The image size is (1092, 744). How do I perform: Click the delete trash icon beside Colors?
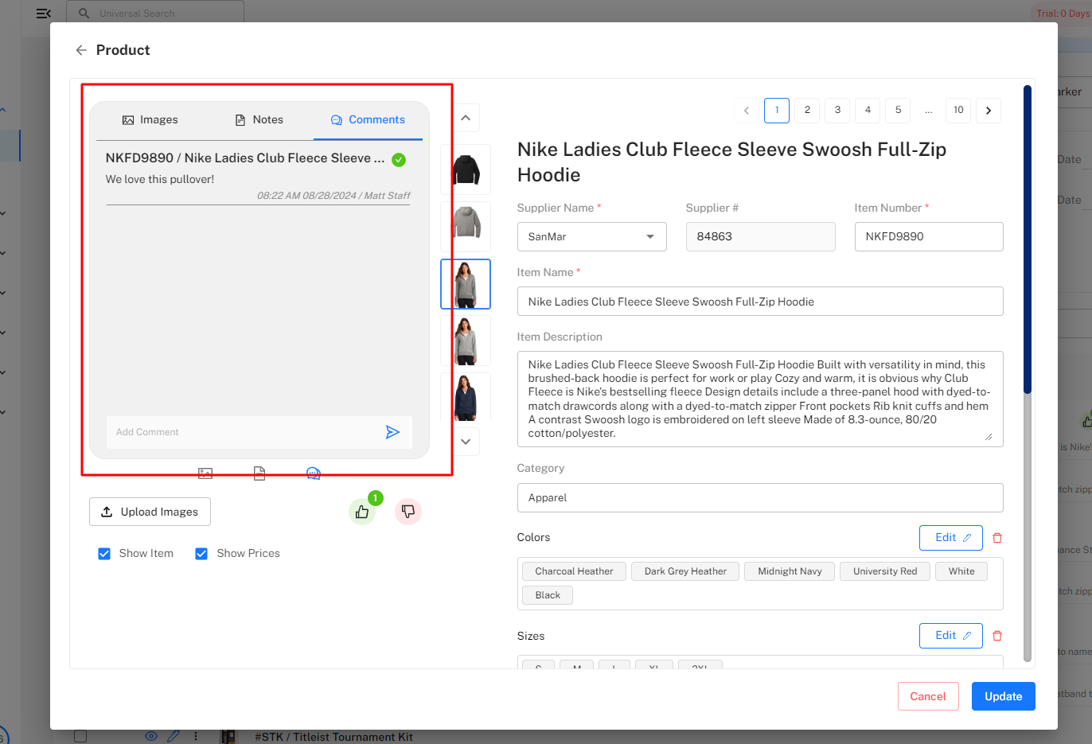(997, 537)
